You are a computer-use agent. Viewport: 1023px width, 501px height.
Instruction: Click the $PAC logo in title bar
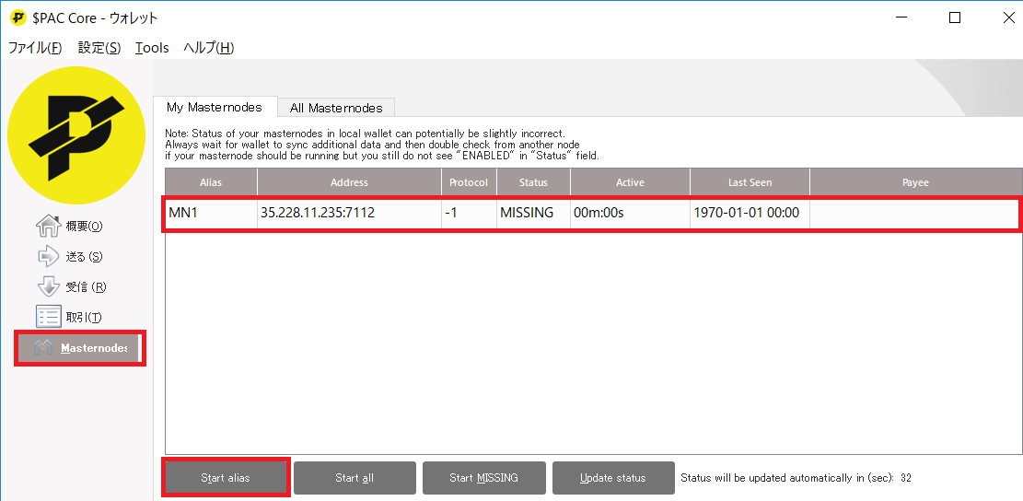[x=17, y=17]
